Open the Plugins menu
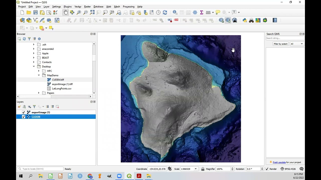The image size is (321, 180). coord(68,6)
